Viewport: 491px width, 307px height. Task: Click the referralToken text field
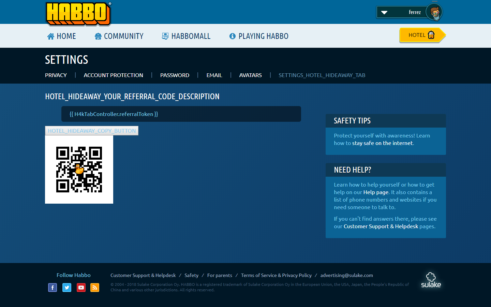coord(181,114)
